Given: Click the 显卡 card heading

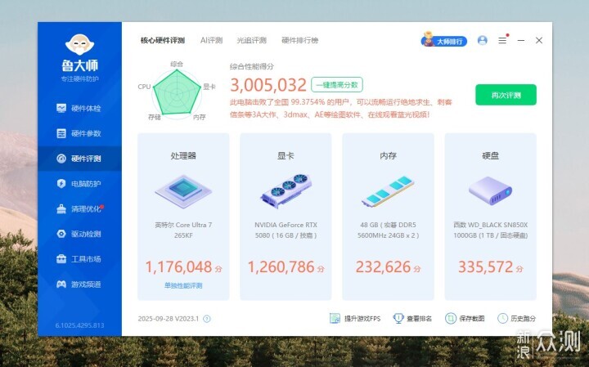Looking at the screenshot, I should 286,155.
